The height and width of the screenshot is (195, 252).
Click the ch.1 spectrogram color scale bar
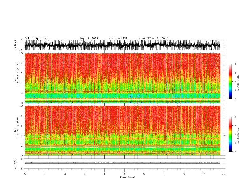(x=230, y=82)
